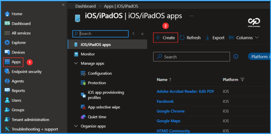Screen dimensions: 271x134
Task: Click iOS platform cell in Google Maps row
Action: [226, 121]
